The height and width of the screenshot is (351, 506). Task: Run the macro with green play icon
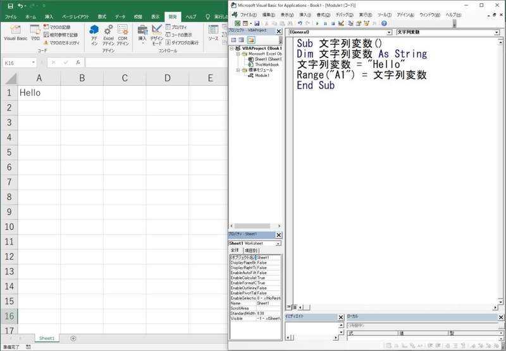pyautogui.click(x=318, y=23)
